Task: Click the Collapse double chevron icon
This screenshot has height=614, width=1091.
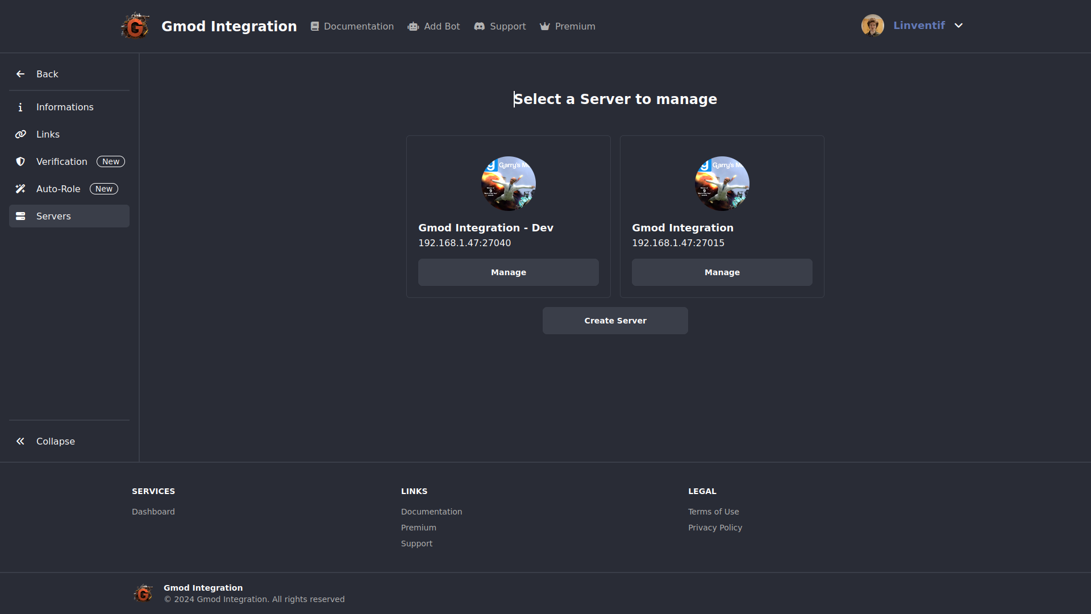Action: (x=20, y=441)
